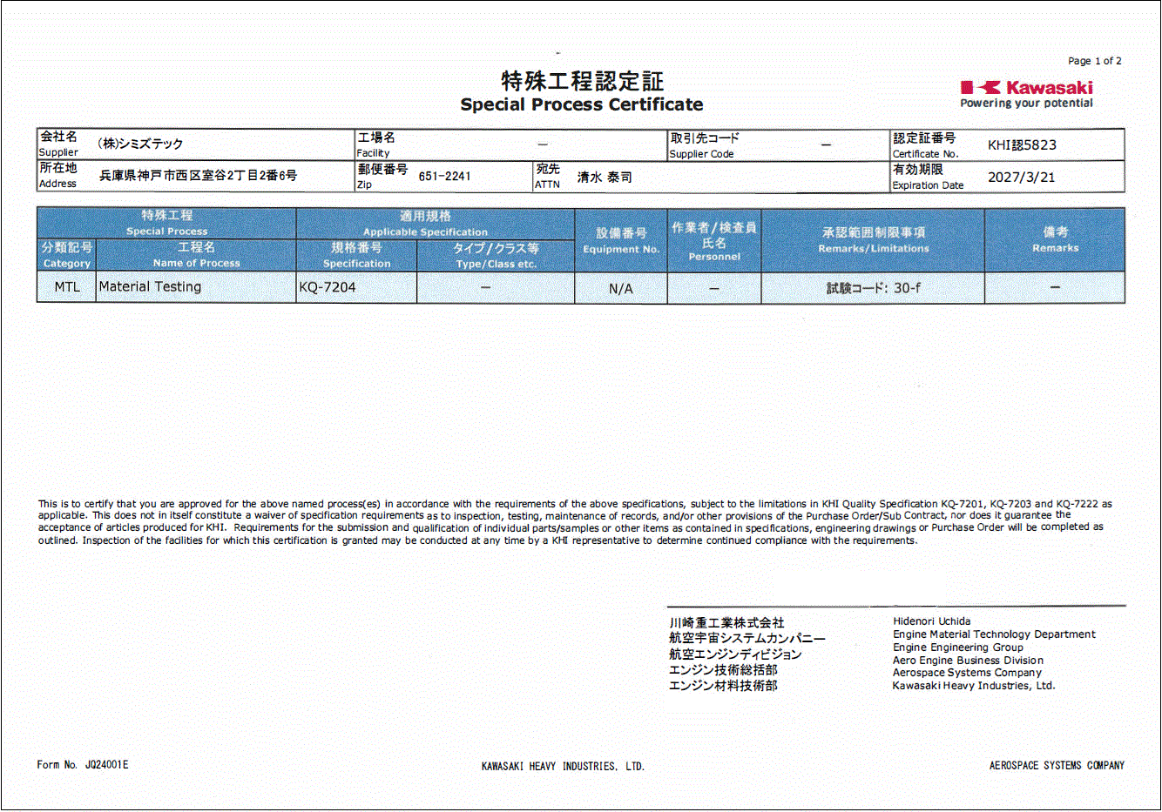Click the Kawasaki logo
The image size is (1162, 812).
(1026, 88)
